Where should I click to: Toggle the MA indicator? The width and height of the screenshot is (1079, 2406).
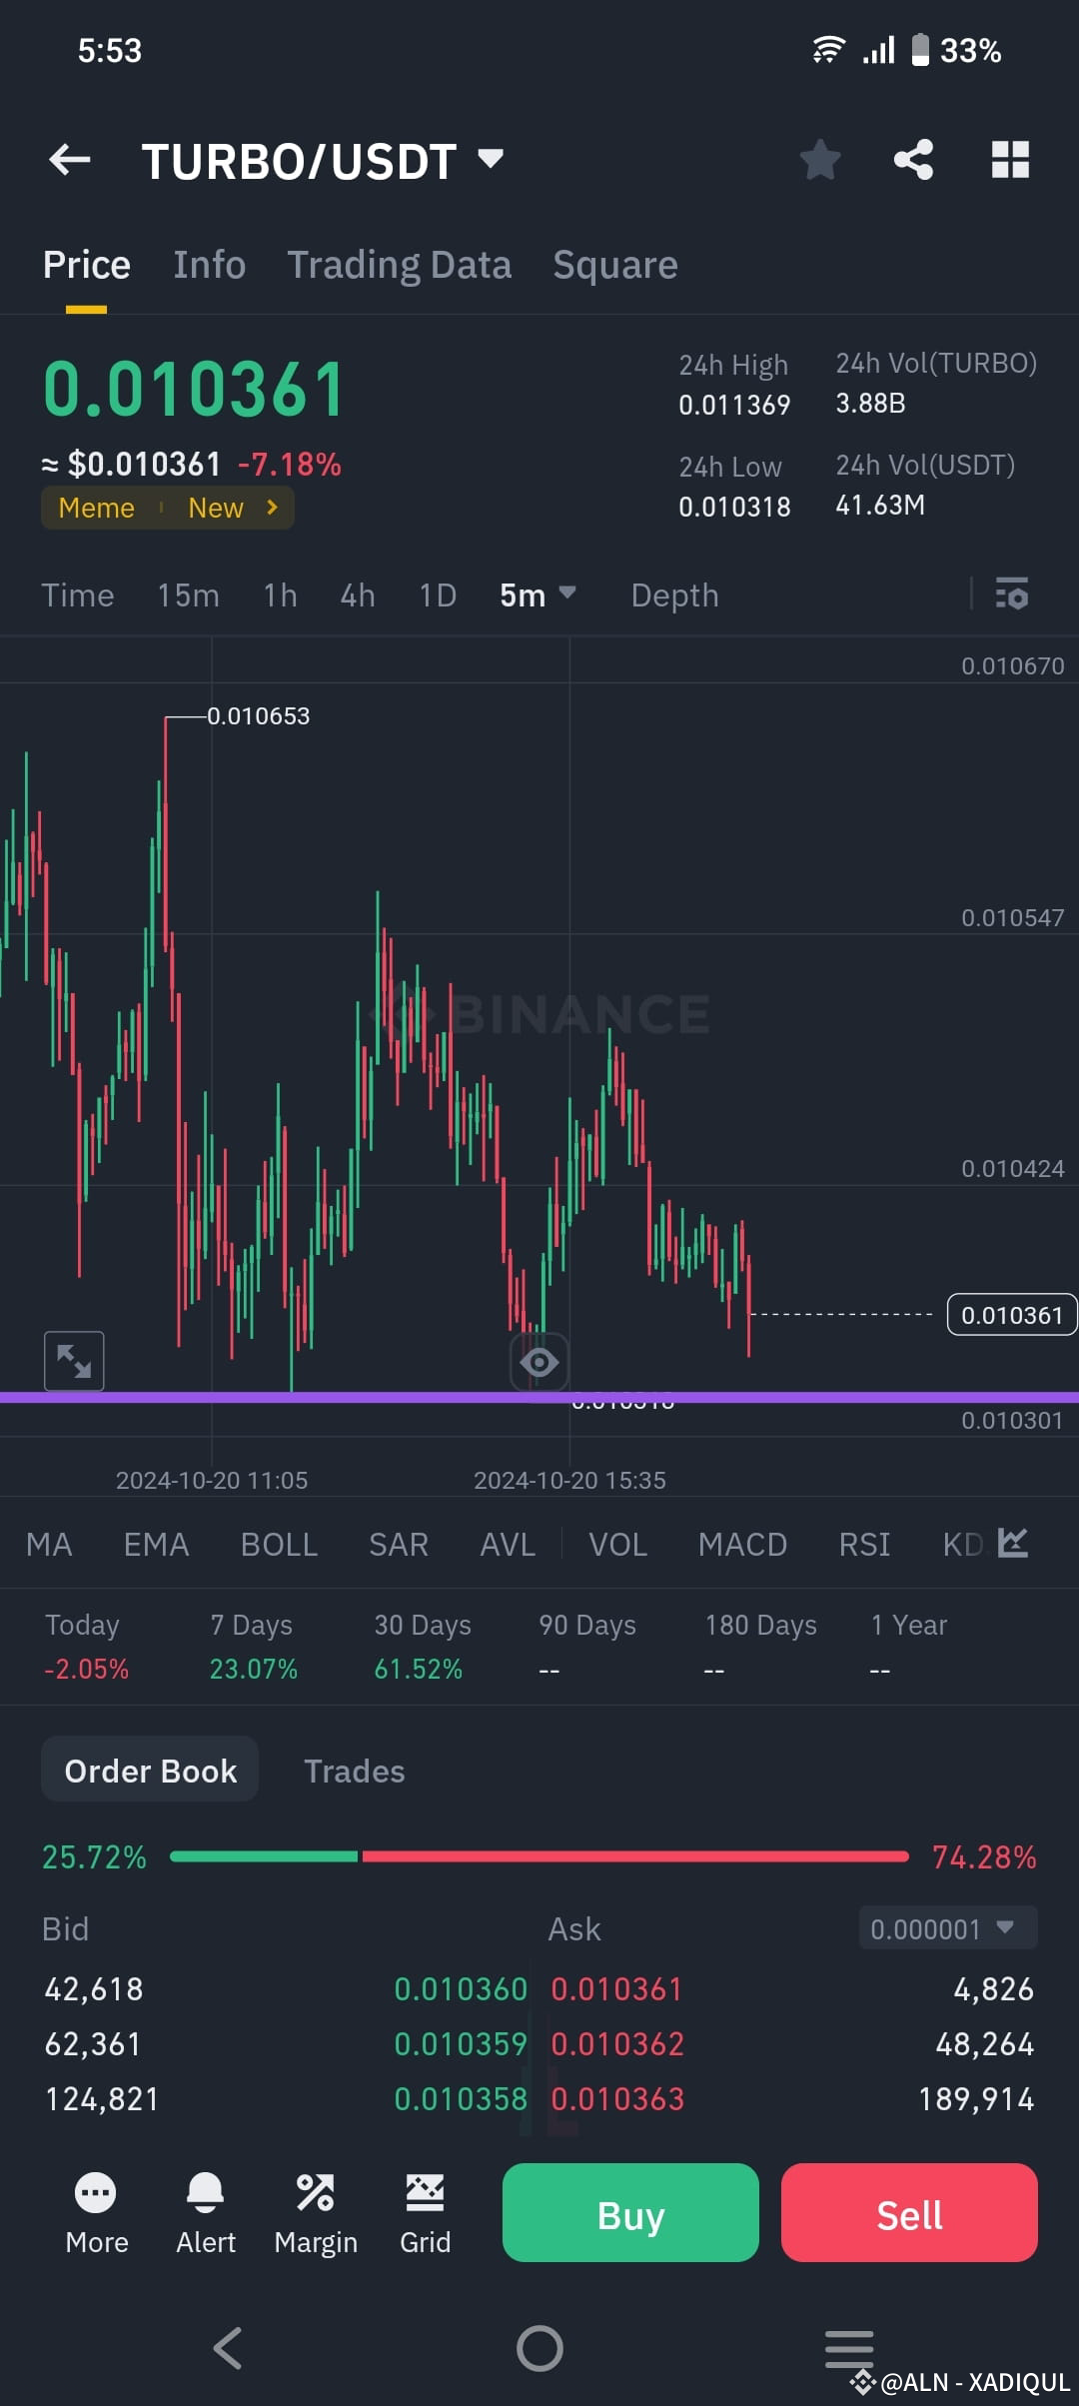(49, 1545)
